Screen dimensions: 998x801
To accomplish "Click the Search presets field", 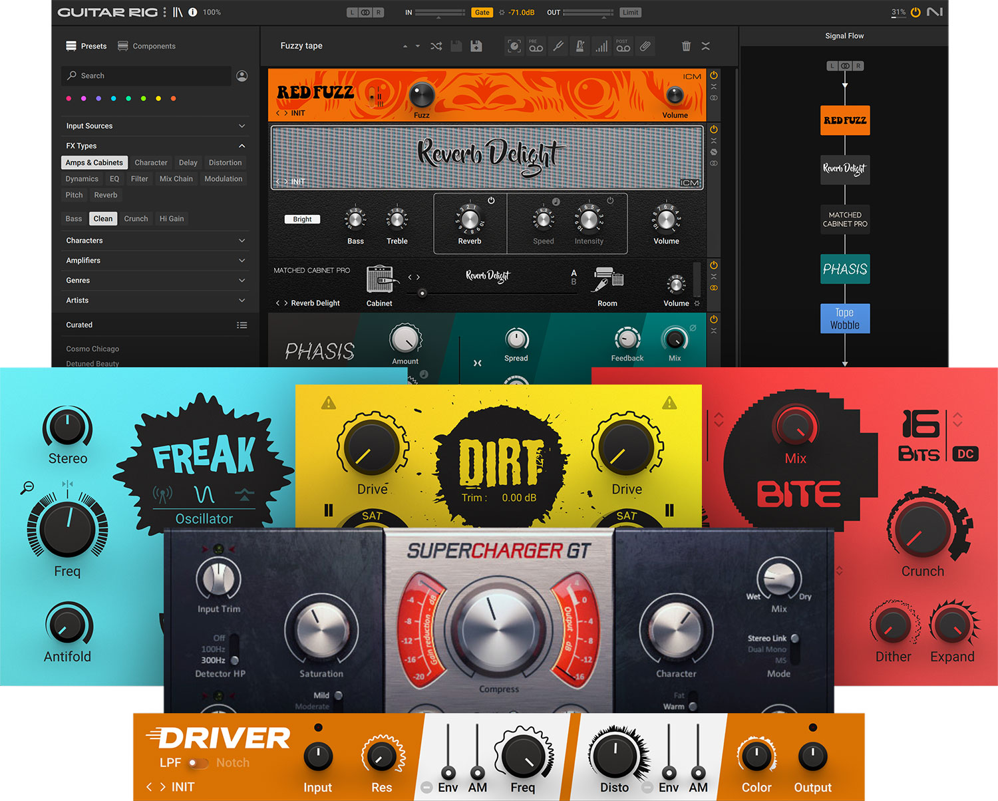I will tap(147, 76).
